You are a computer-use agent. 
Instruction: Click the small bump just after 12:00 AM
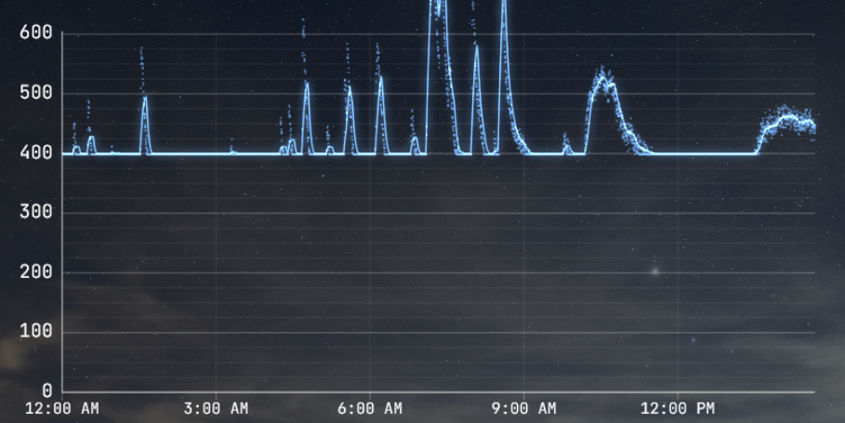(76, 147)
